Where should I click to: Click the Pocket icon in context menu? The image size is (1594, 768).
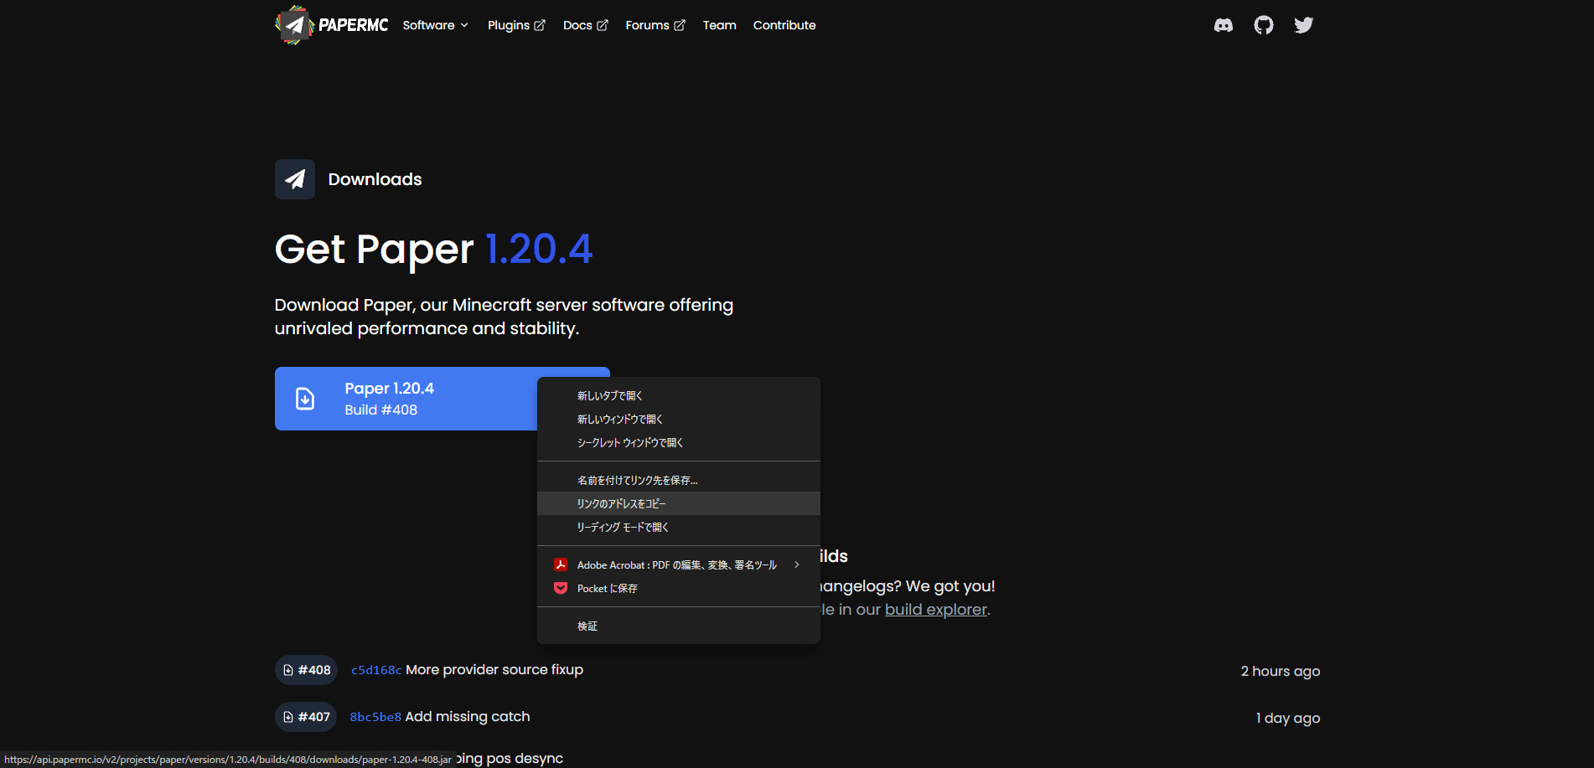coord(561,588)
